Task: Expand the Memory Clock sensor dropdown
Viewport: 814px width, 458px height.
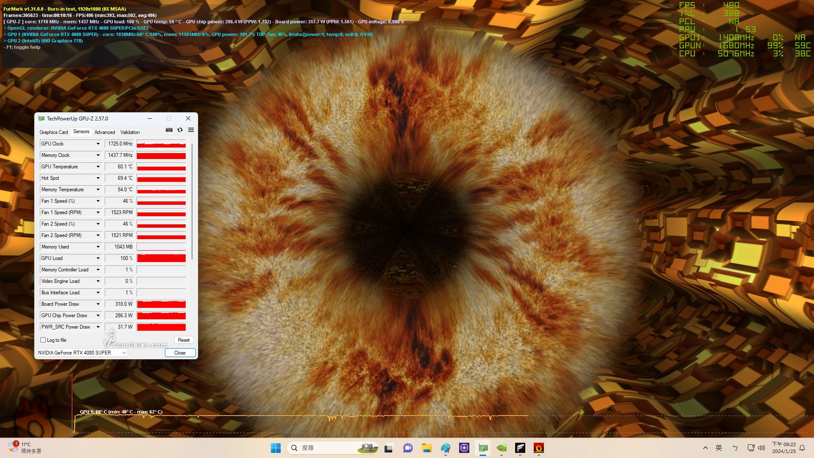Action: coord(98,155)
